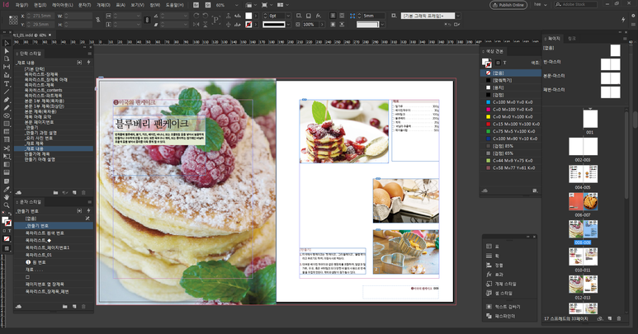This screenshot has width=638, height=334.
Task: Select the Selection tool in the toolbox
Action: coord(7,43)
